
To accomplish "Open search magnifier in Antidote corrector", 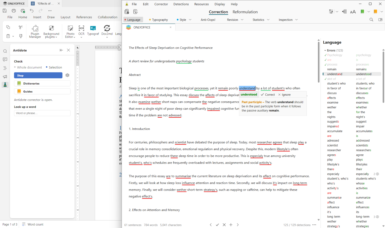I will tap(371, 20).
